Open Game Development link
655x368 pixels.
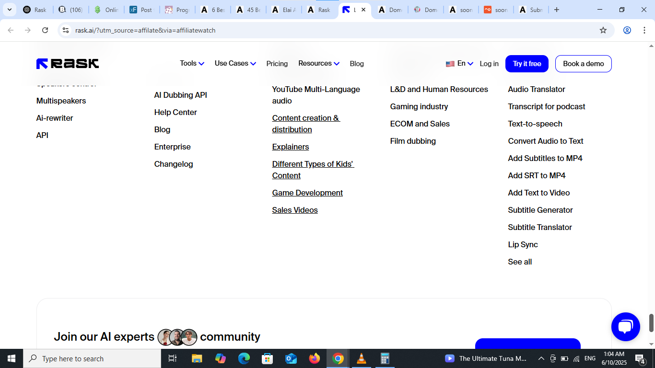click(x=307, y=193)
